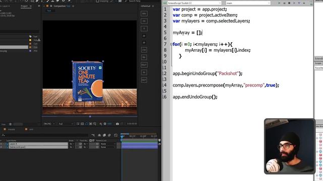Click the preview time display in the viewer footer
The image size is (323, 181).
(132, 124)
